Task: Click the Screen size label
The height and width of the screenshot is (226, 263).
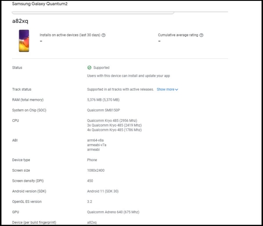Action: tap(21, 170)
